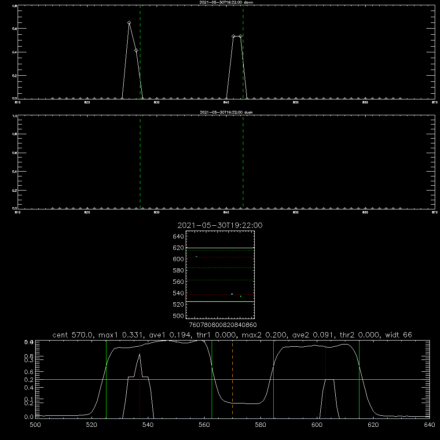
Task: Click the middle plot x-axis label '760780800820840860'
Action: click(223, 325)
